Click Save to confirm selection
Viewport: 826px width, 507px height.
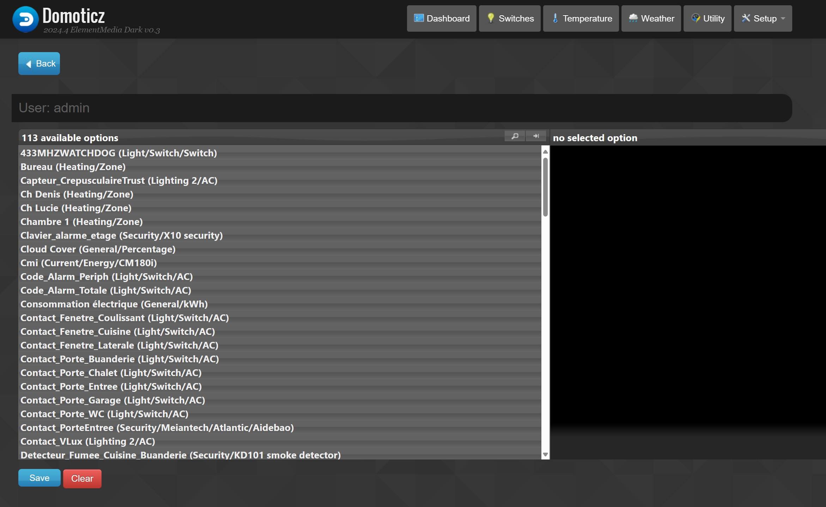point(40,478)
